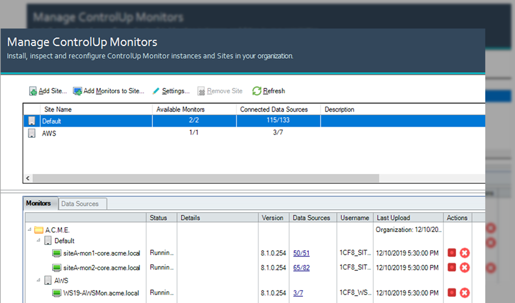Click the 1/1 available monitors cell
Screen dimensions: 515x303
(x=194, y=133)
